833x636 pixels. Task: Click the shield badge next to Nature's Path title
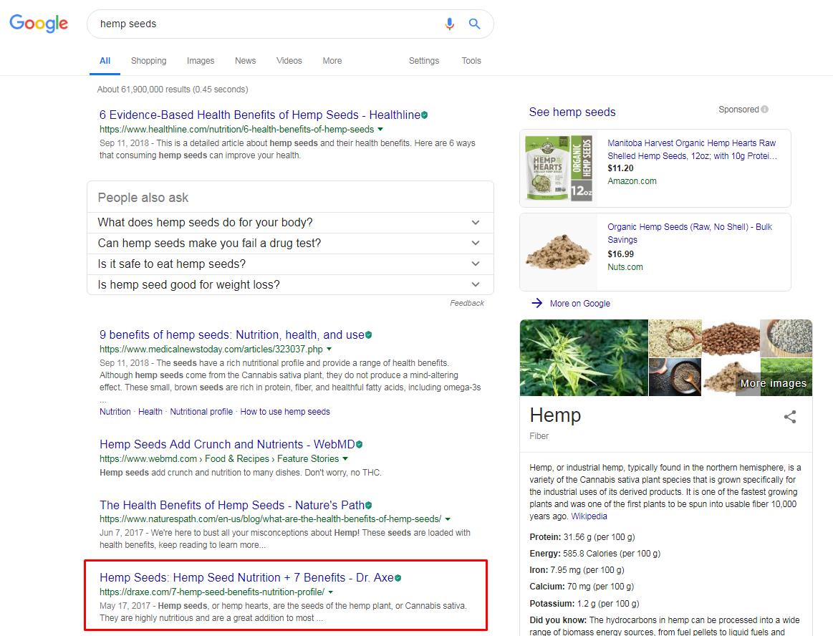click(x=369, y=506)
